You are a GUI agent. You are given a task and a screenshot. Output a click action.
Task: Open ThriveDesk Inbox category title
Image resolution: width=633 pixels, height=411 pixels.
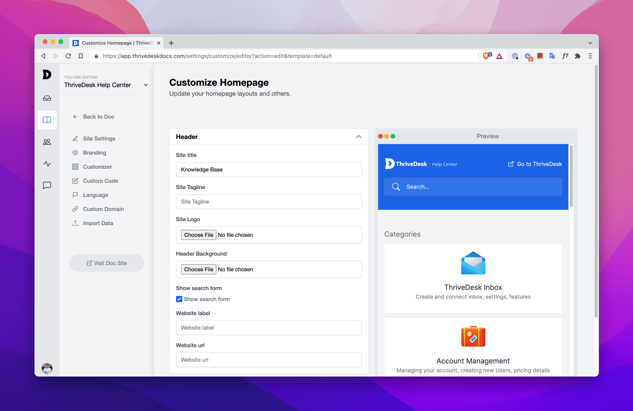[473, 287]
